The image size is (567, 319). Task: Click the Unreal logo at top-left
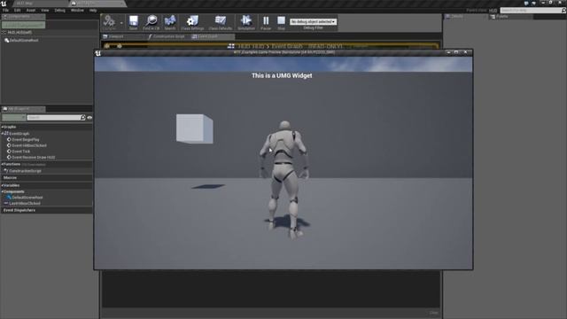[x=4, y=4]
